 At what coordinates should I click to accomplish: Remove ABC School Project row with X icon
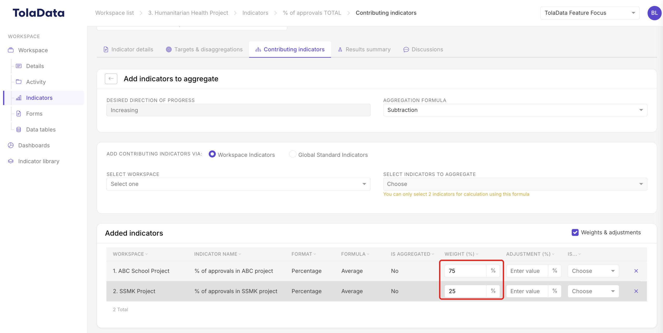[x=636, y=271]
